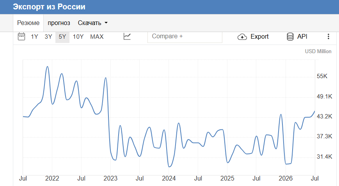Screen dimensions: 339x186
Task: Click the 49.1K y-axis label
Action: pos(324,97)
